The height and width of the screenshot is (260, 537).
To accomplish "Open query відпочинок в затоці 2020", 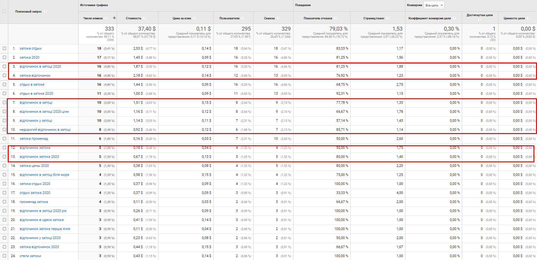I will (40, 66).
